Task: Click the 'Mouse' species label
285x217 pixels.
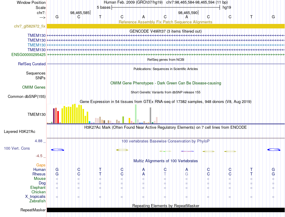Action: (x=40, y=179)
